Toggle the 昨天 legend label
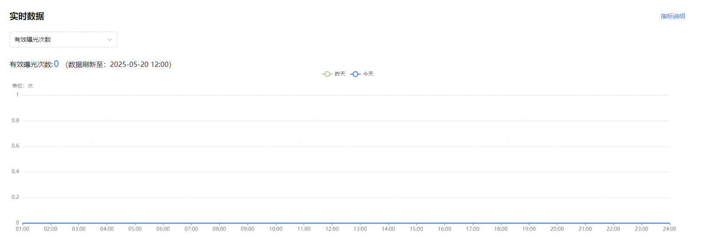This screenshot has width=702, height=244. (x=340, y=74)
